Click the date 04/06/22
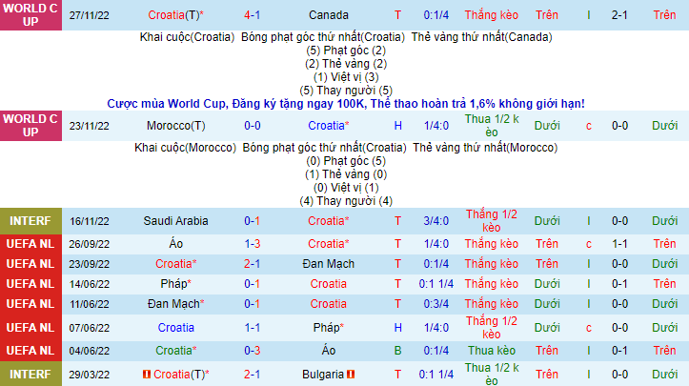689x386 pixels. [90, 351]
